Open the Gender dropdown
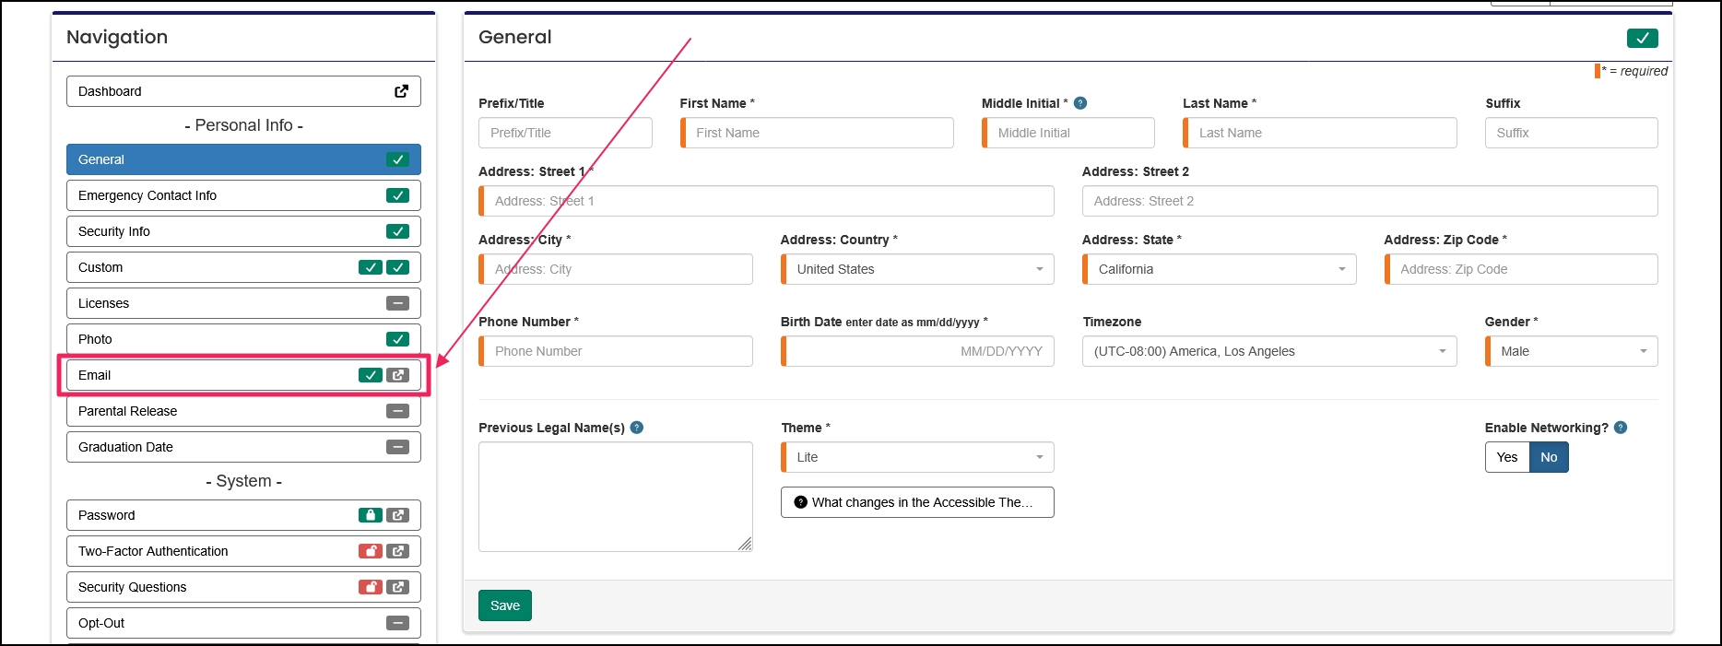This screenshot has height=646, width=1722. 1572,351
